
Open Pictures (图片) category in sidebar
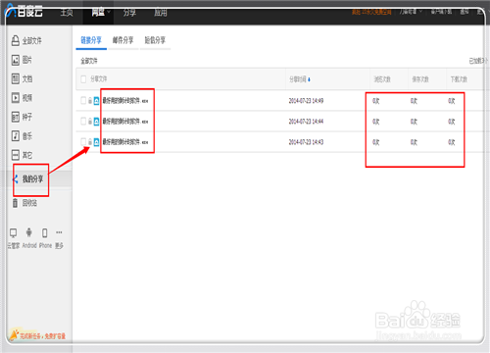(x=22, y=60)
